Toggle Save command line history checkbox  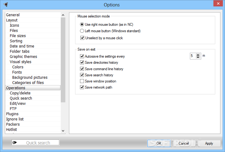82,69
